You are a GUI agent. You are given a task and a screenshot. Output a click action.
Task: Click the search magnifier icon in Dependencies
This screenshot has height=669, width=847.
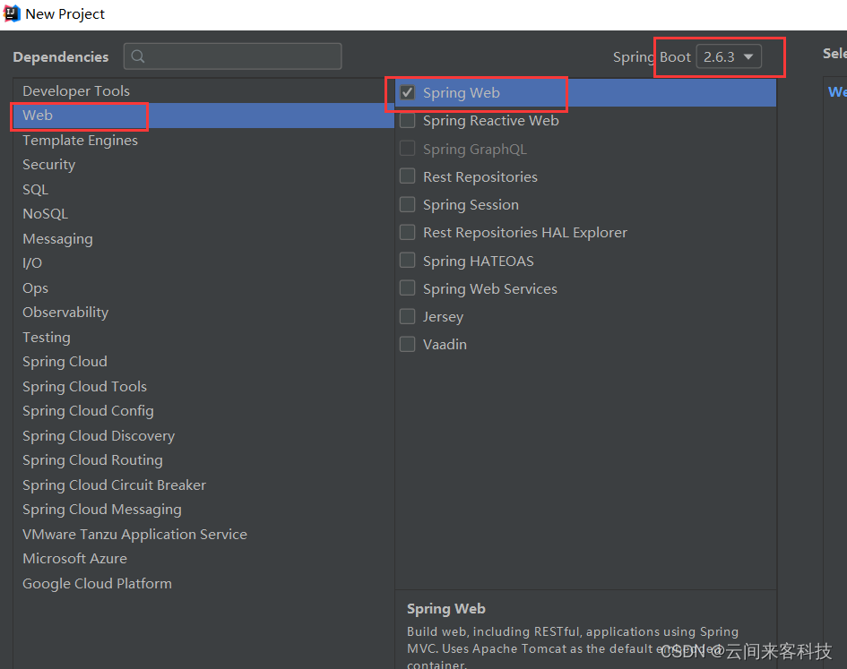tap(138, 56)
